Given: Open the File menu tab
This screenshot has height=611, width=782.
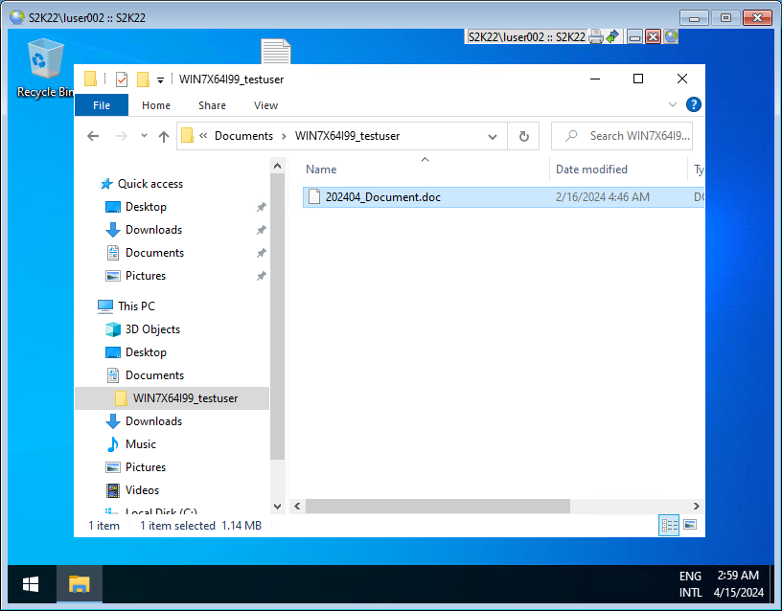Looking at the screenshot, I should 102,105.
